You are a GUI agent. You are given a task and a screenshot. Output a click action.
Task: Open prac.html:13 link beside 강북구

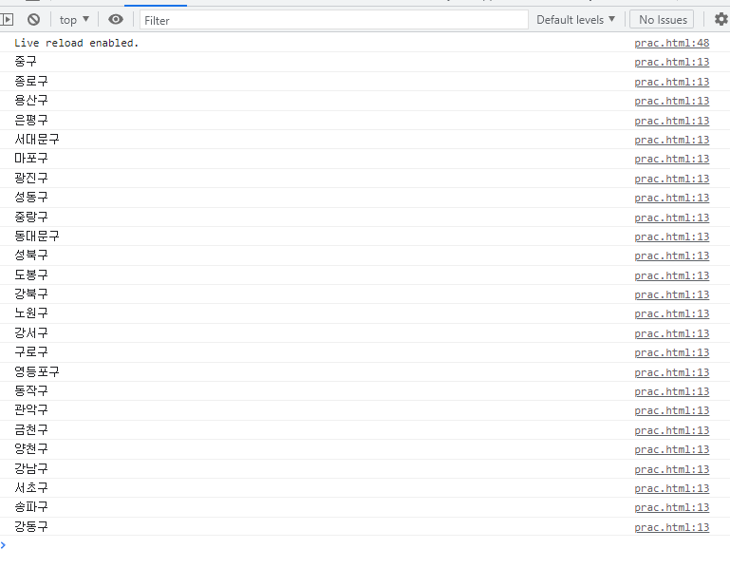(672, 294)
